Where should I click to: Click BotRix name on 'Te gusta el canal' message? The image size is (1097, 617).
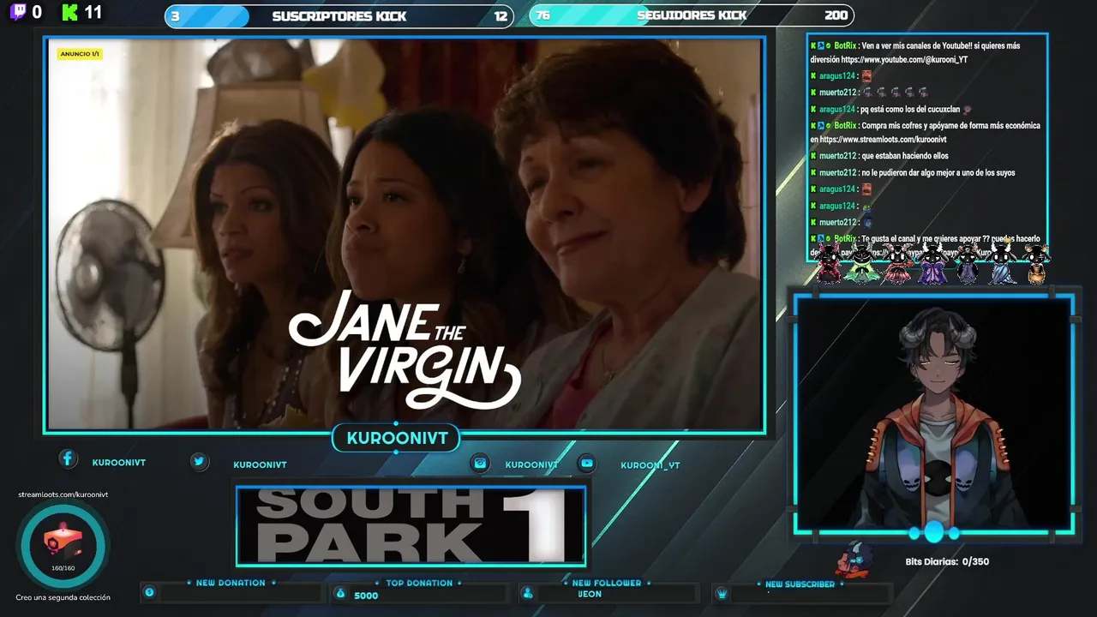(845, 238)
